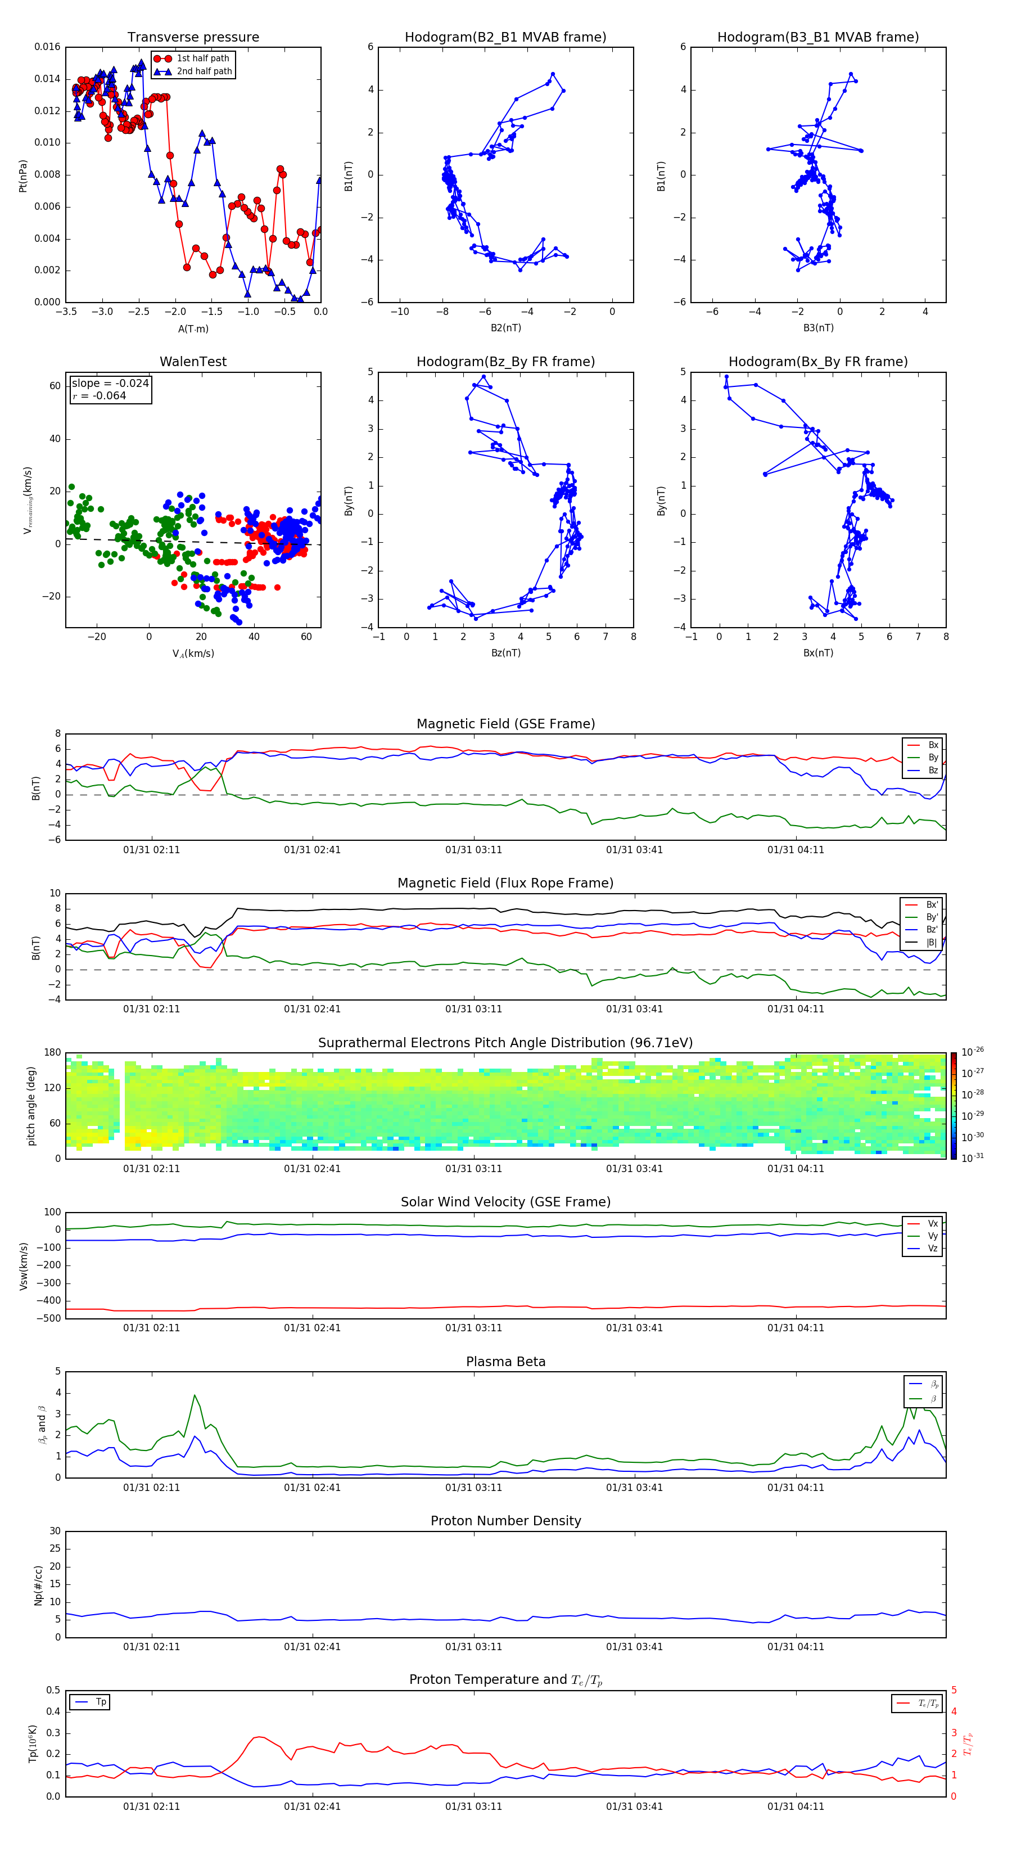Click the 'slope = -0.024' annotation

[110, 384]
